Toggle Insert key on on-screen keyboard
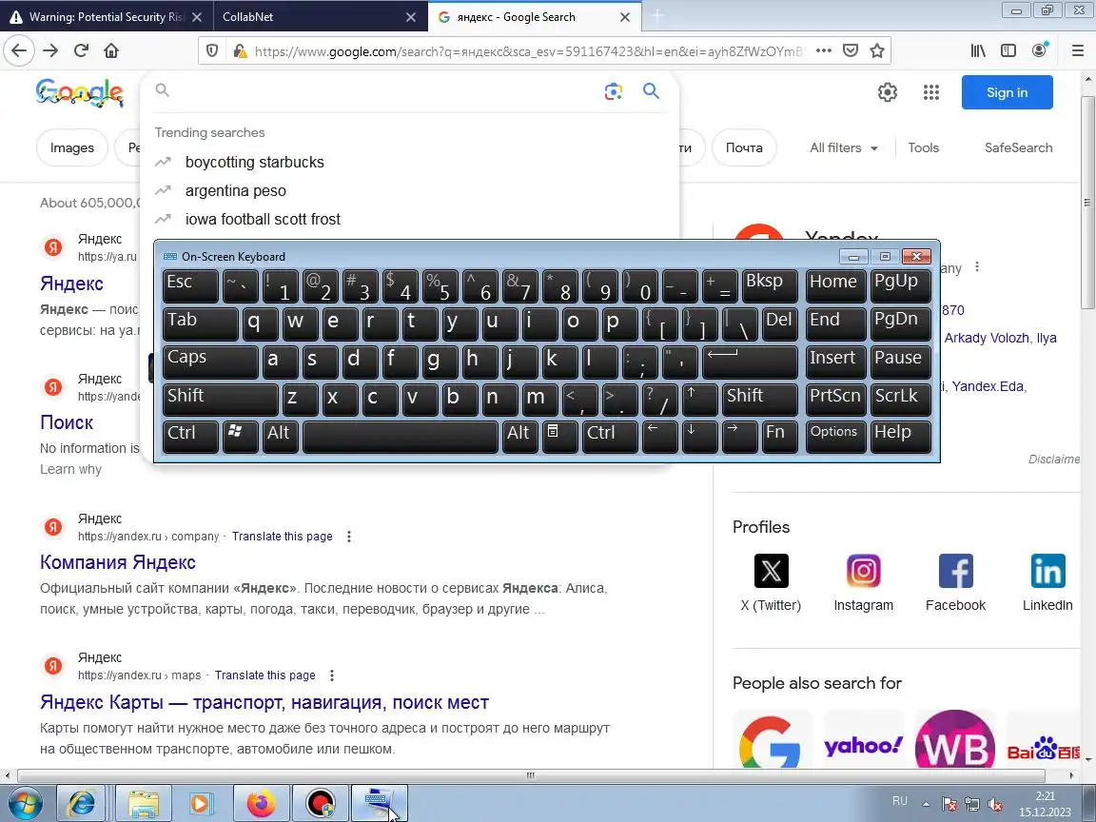This screenshot has height=822, width=1096. coord(835,362)
